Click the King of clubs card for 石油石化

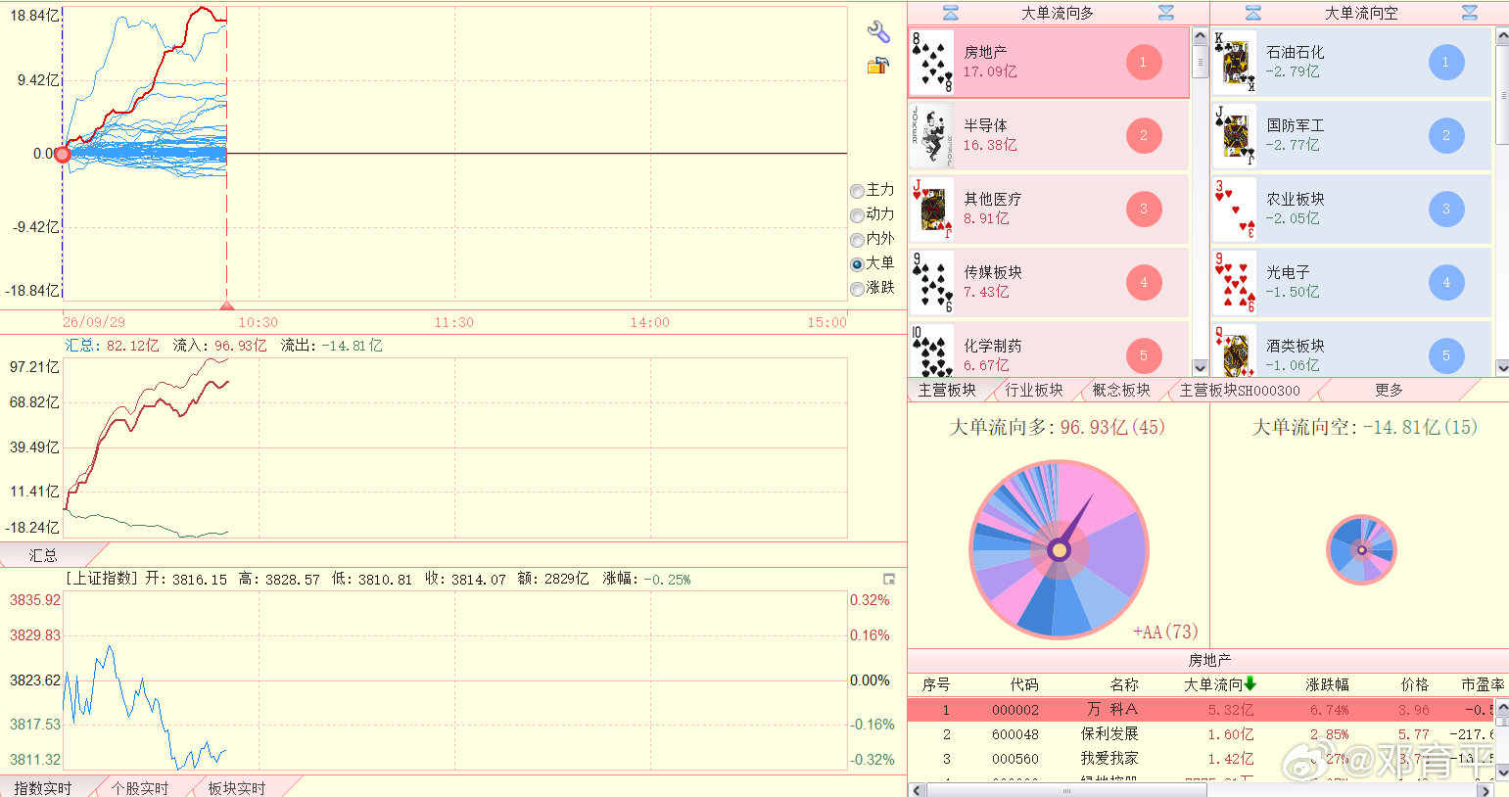[x=1234, y=62]
